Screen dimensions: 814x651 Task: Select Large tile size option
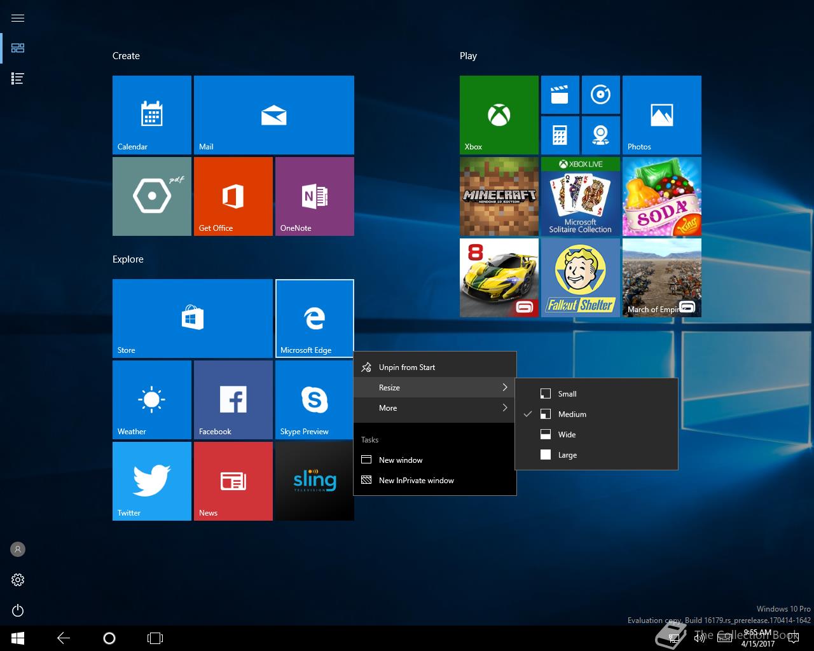pos(567,455)
